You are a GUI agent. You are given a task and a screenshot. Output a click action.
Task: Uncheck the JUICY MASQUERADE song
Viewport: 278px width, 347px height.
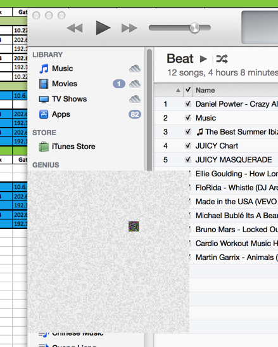[x=188, y=160]
